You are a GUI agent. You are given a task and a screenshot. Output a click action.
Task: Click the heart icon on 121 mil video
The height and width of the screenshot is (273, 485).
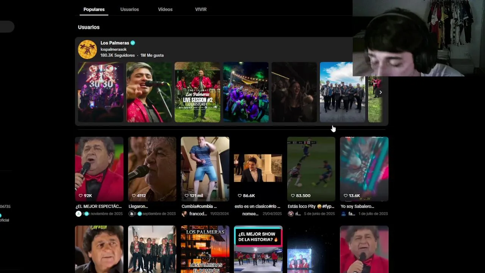pos(186,196)
